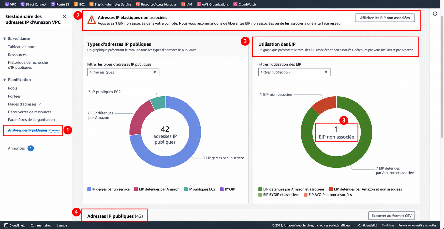The image size is (444, 229).
Task: Open the AWS Organizations shortcut icon
Action: tap(199, 4)
